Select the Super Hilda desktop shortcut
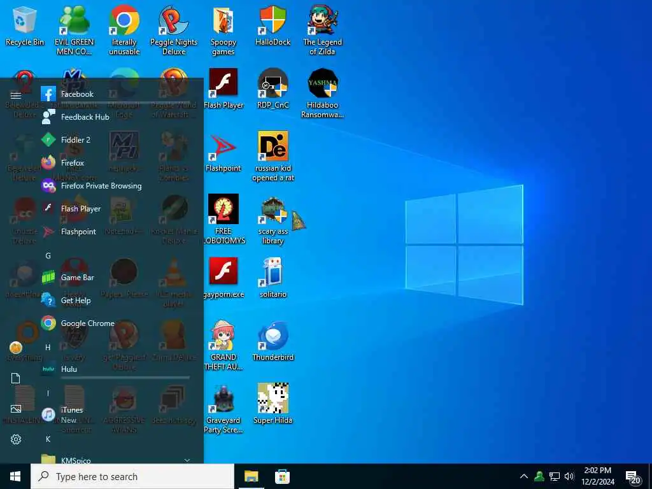The width and height of the screenshot is (652, 489). click(273, 404)
